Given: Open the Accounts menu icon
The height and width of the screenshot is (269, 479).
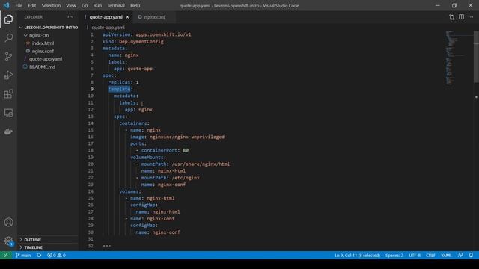Looking at the screenshot, I should tap(8, 223).
